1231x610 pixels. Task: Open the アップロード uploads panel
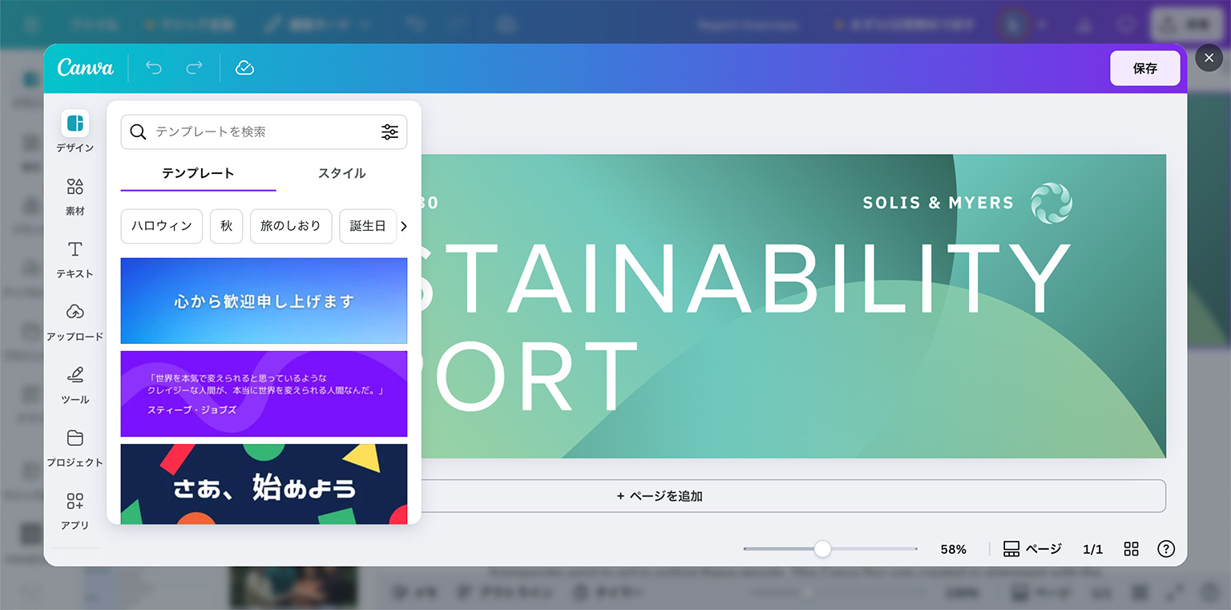[75, 313]
